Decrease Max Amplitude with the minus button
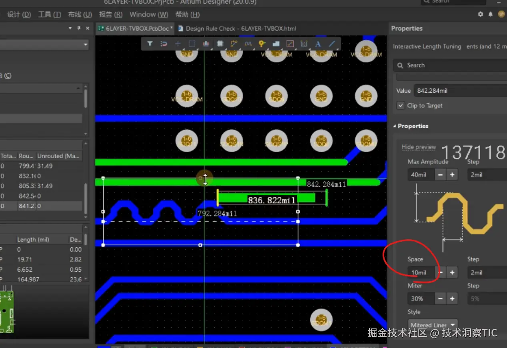This screenshot has width=507, height=348. (x=441, y=175)
